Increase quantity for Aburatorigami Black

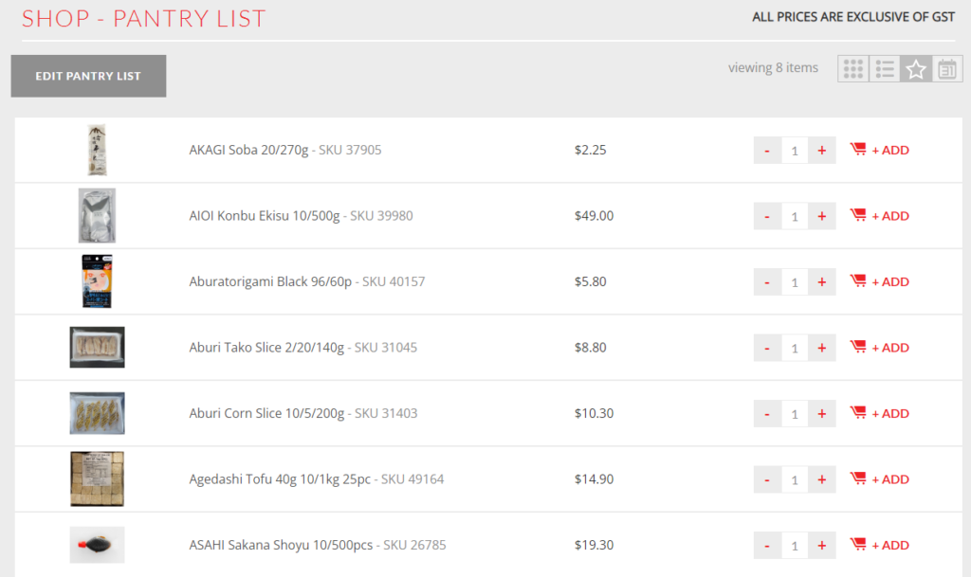pos(822,282)
